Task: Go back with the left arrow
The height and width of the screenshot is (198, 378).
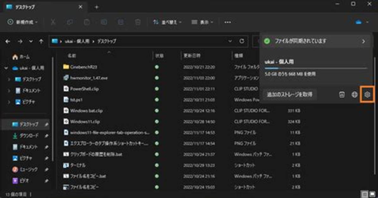Action: (x=8, y=41)
